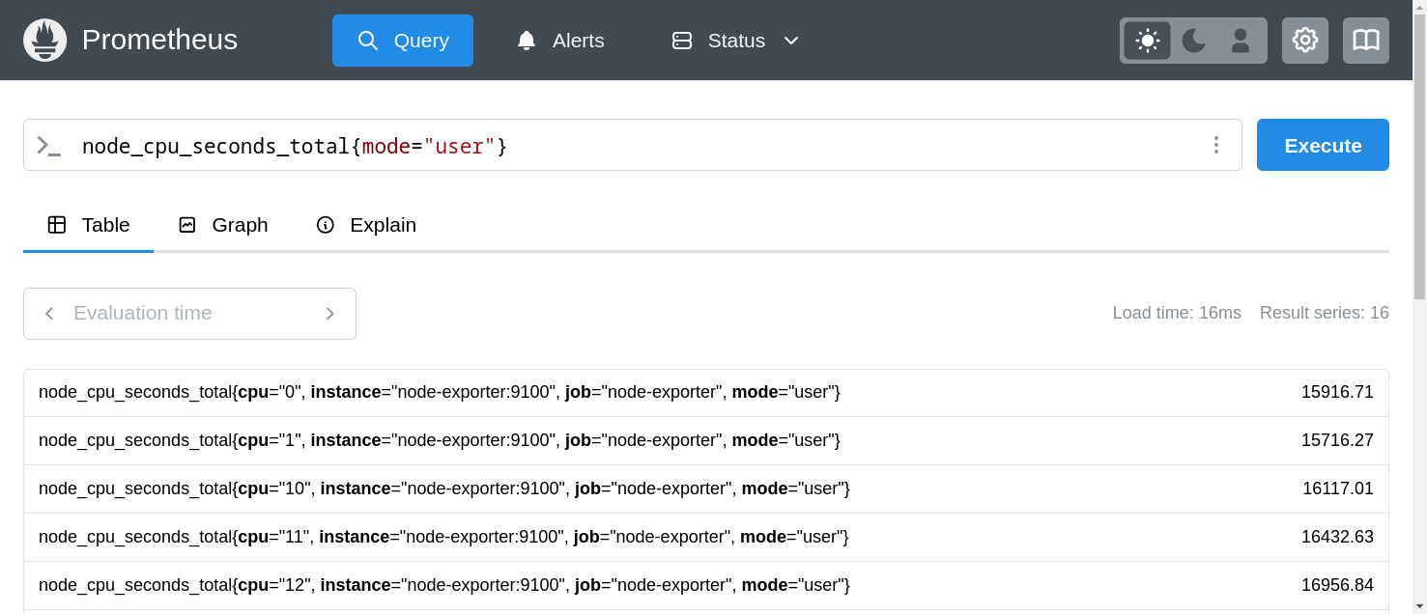This screenshot has height=614, width=1427.
Task: Open the query options three-dot menu
Action: pyautogui.click(x=1216, y=145)
